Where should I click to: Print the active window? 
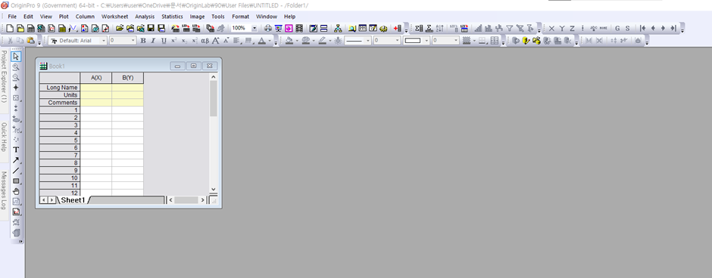tap(268, 28)
